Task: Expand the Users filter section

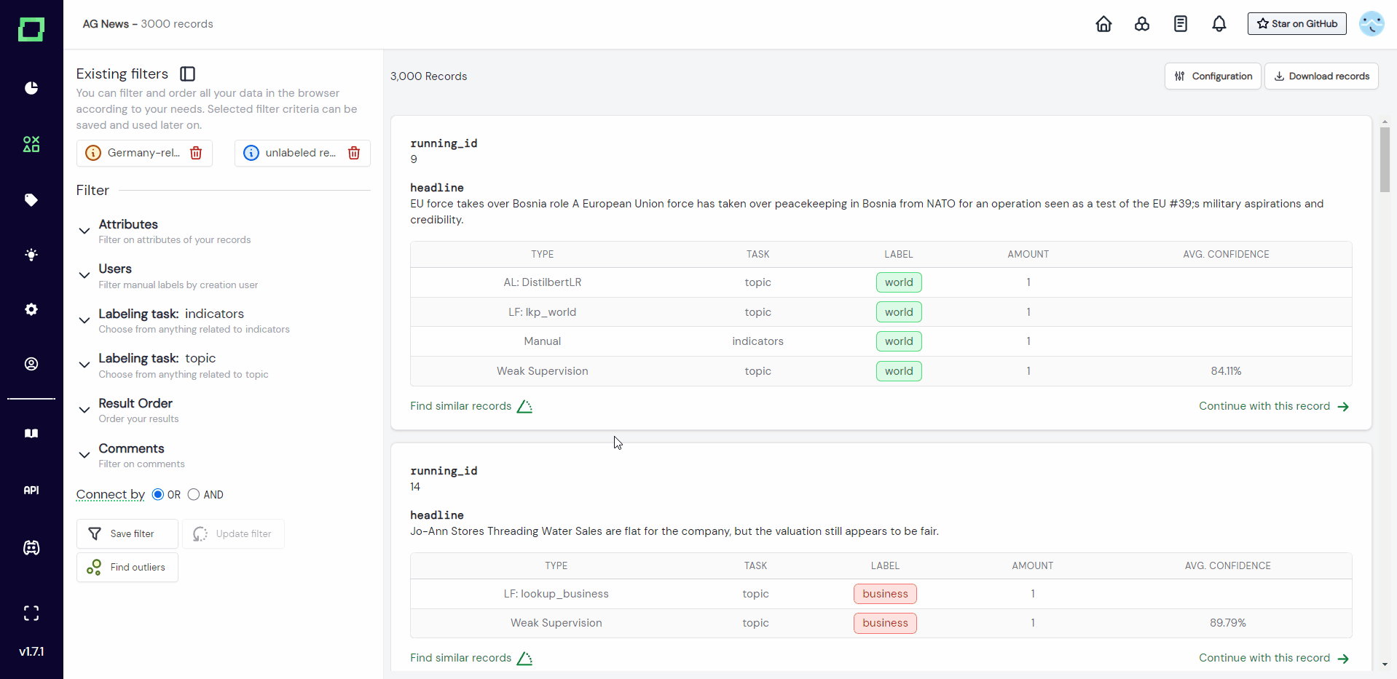Action: pyautogui.click(x=84, y=275)
